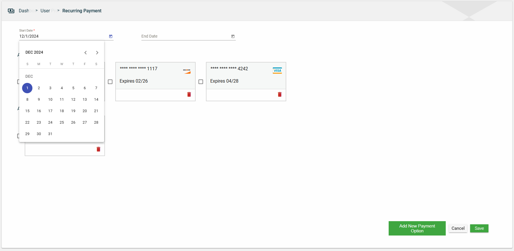Advance to the next month in calendar
The image size is (514, 251).
97,52
